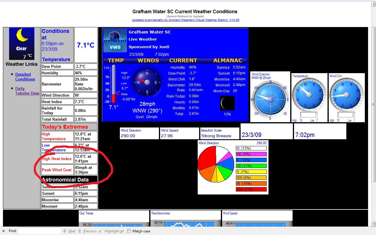Click the Dew Point row label

tap(51, 66)
